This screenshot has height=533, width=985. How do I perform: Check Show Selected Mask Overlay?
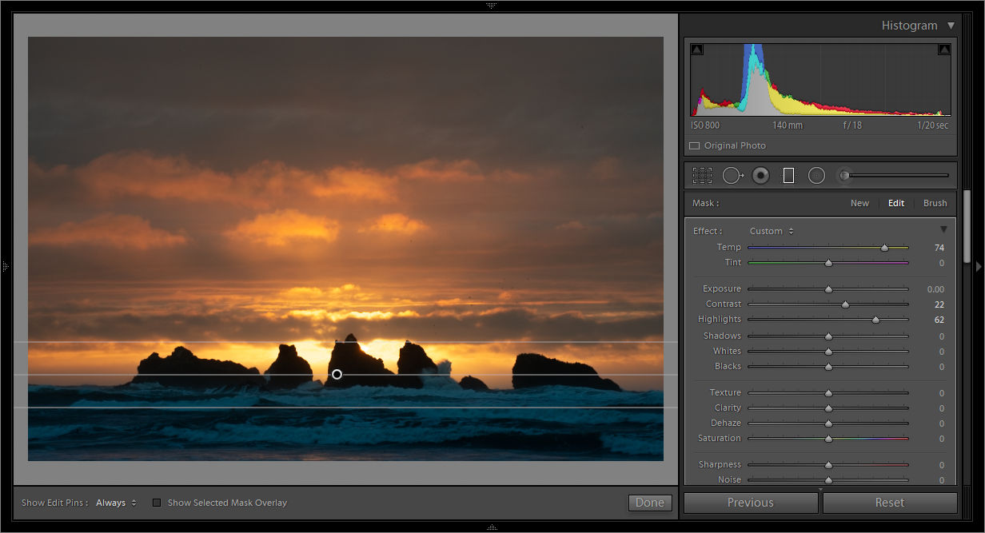(157, 503)
